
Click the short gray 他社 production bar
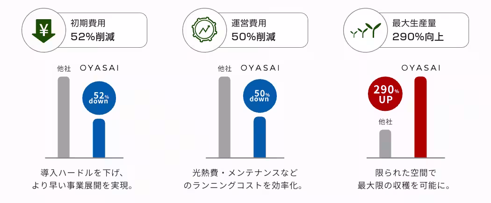click(385, 144)
